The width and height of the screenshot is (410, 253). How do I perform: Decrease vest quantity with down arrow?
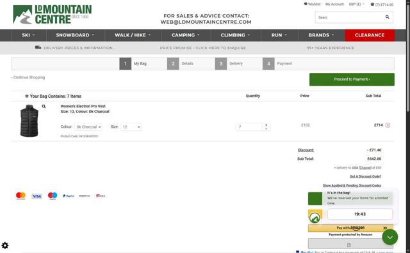[x=266, y=128]
